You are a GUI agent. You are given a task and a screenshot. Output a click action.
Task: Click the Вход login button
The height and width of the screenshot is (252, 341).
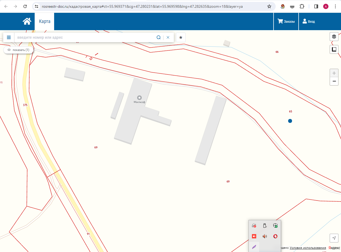[309, 21]
